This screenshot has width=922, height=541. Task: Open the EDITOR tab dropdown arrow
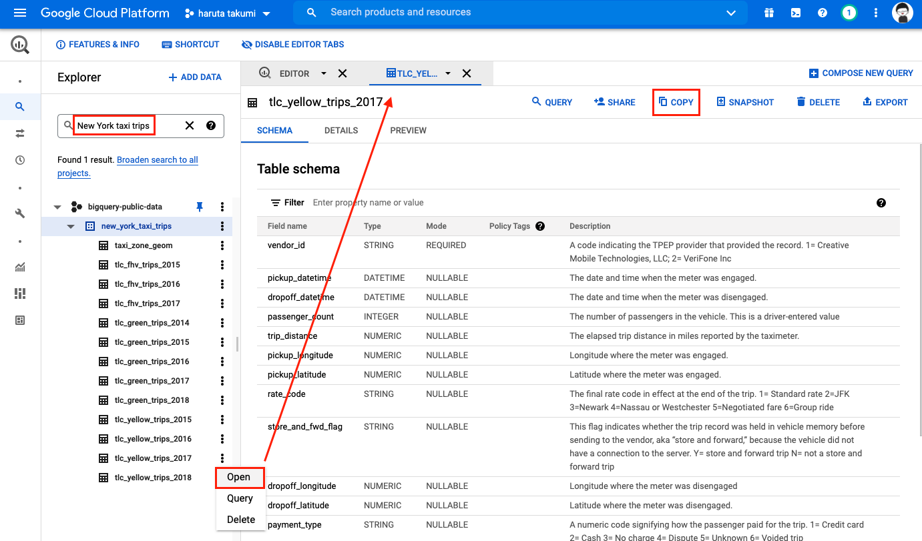coord(323,73)
